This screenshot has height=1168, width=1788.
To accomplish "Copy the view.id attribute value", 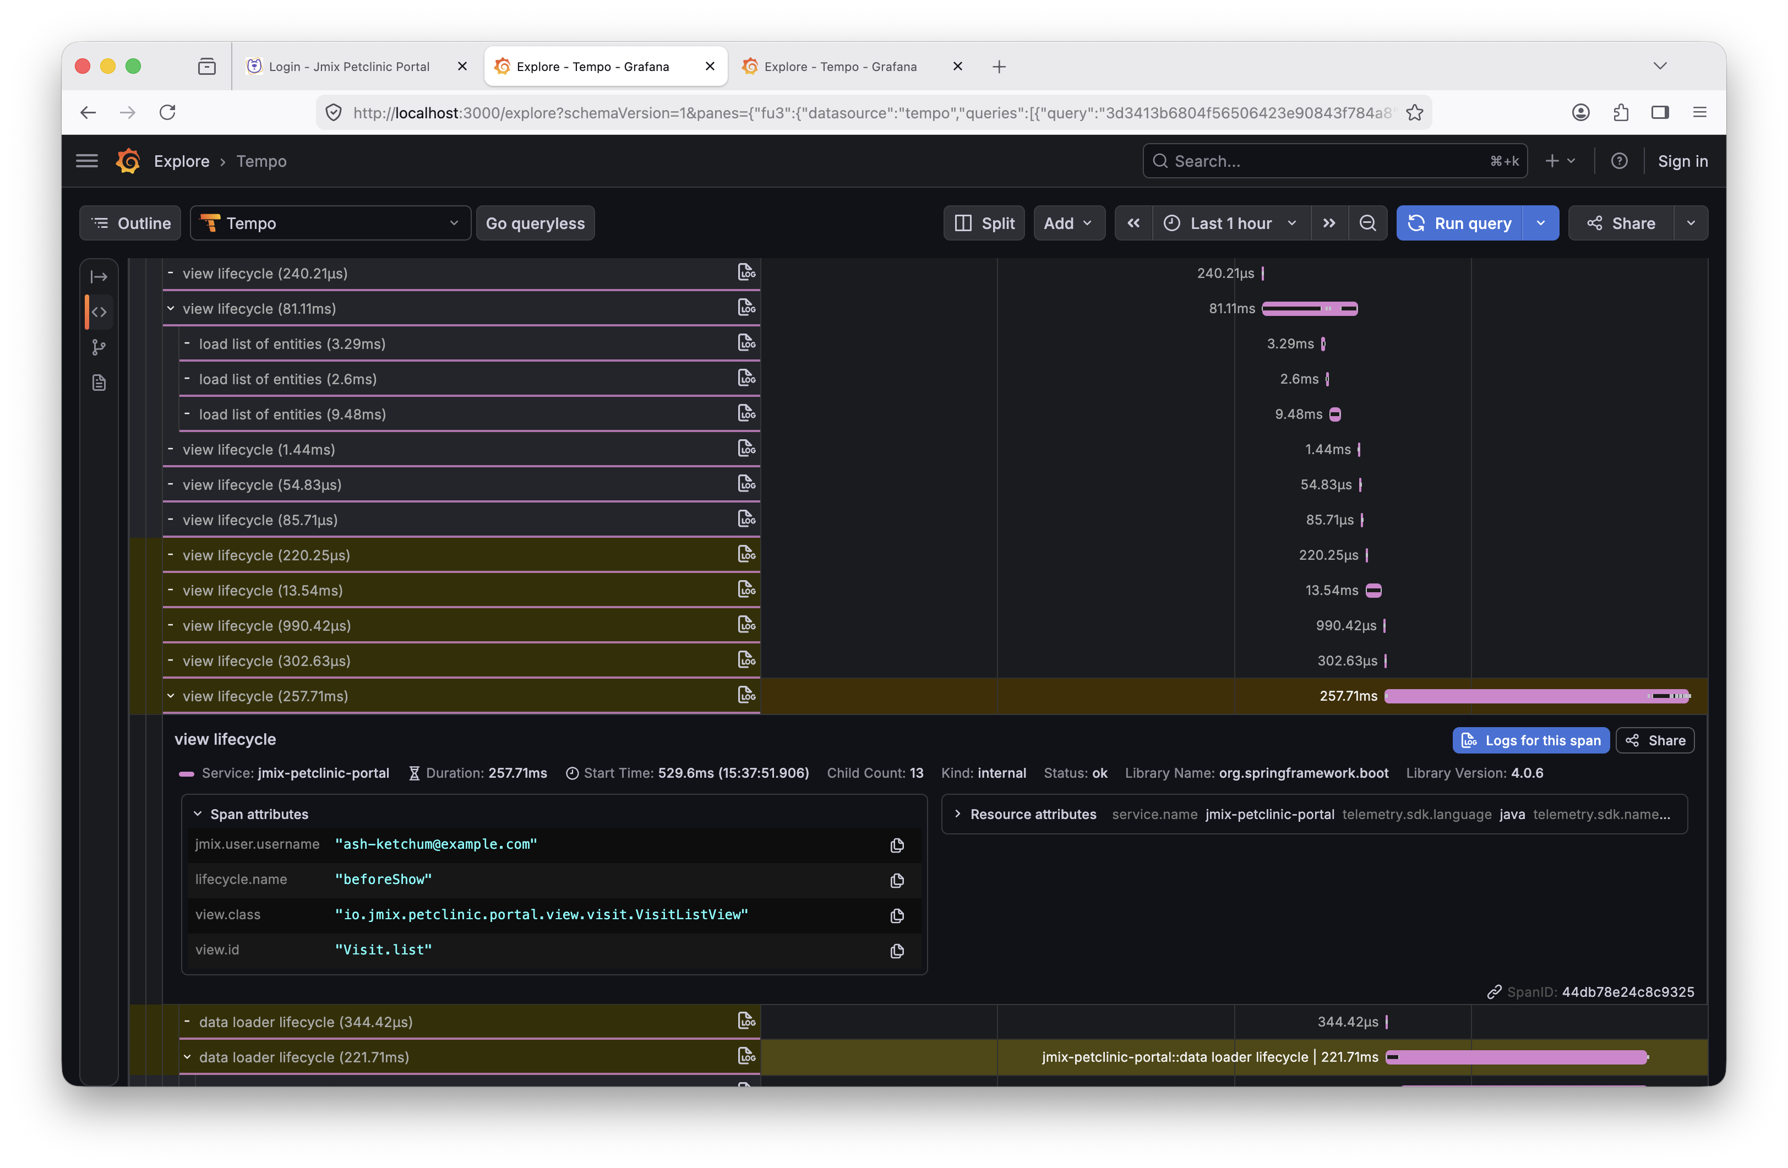I will [897, 951].
